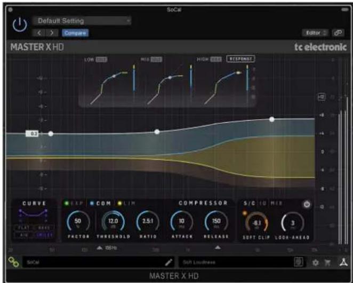The width and height of the screenshot is (353, 283).
Task: Toggle the S/C section power button
Action: click(307, 205)
